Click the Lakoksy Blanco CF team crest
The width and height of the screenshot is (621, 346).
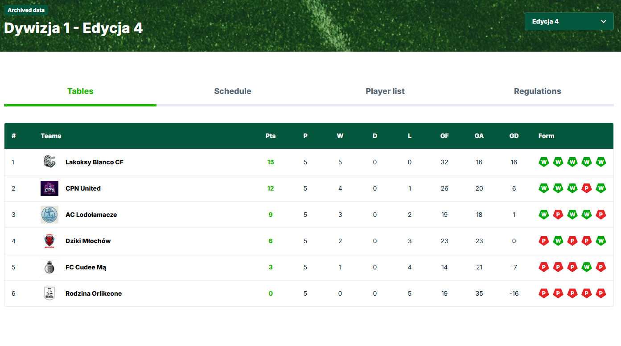tap(49, 162)
